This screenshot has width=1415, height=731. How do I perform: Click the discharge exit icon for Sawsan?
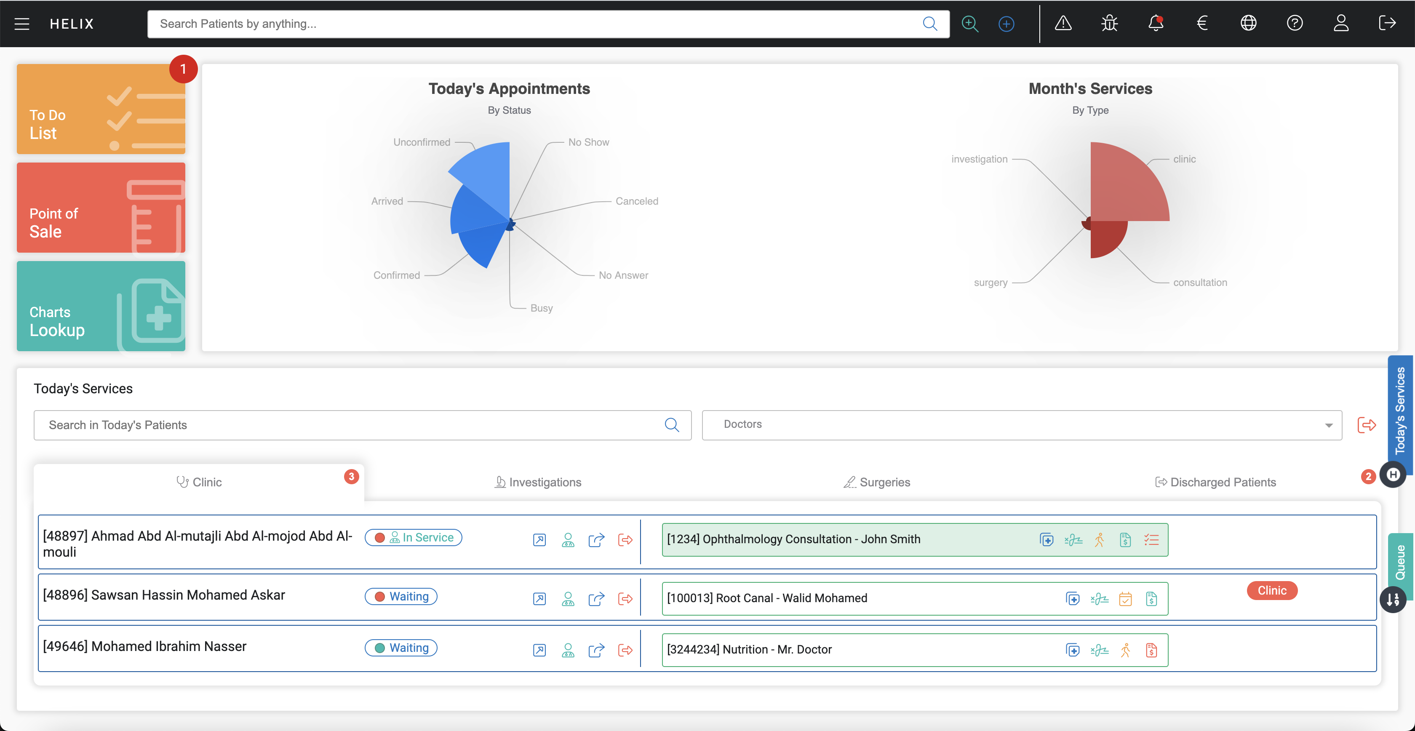625,599
